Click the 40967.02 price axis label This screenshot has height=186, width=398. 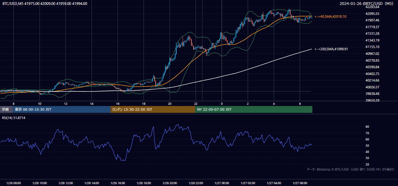[x=372, y=54]
